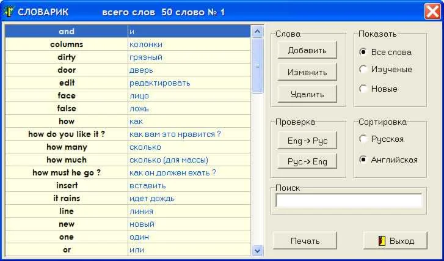Start the Eng -> Рус check
The width and height of the screenshot is (444, 261).
pyautogui.click(x=307, y=140)
